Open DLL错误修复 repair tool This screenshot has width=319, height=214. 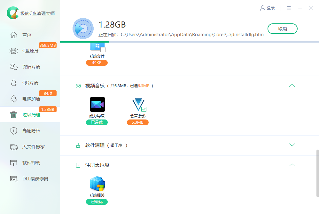(x=27, y=178)
